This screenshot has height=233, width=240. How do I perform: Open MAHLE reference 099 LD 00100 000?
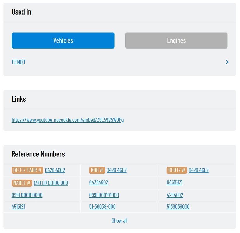(51, 183)
